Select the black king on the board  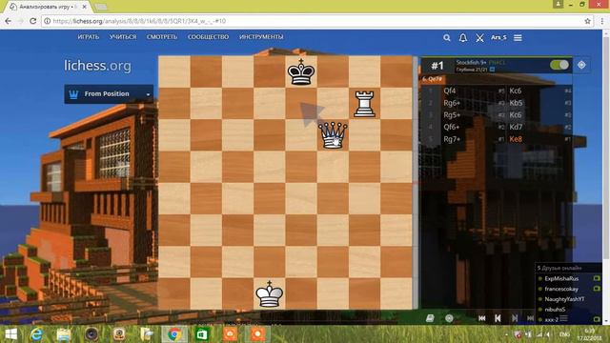[301, 71]
